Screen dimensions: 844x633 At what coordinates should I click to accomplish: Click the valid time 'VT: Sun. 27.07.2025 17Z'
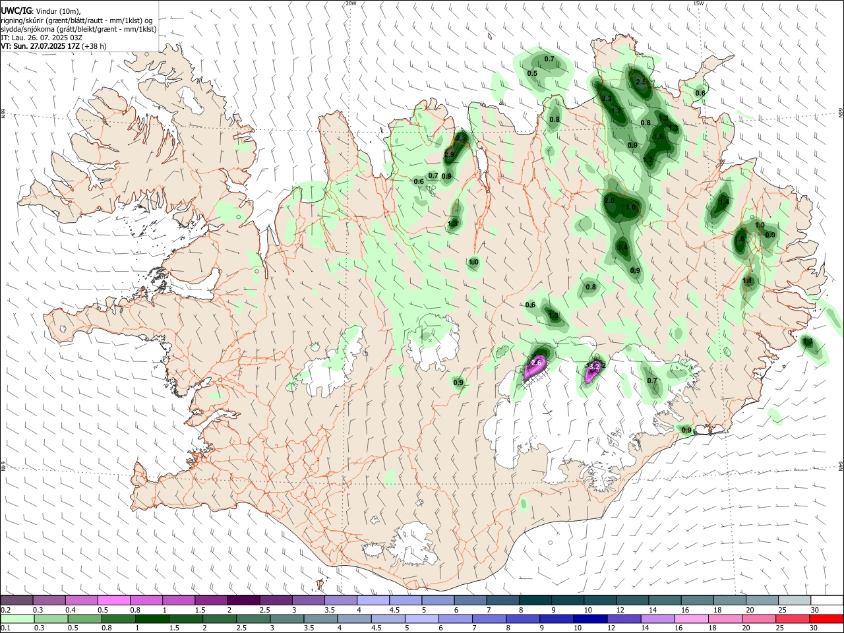40,47
